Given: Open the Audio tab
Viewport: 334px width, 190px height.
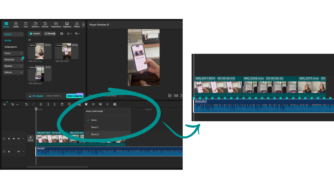Looking at the screenshot, I should pyautogui.click(x=16, y=25).
